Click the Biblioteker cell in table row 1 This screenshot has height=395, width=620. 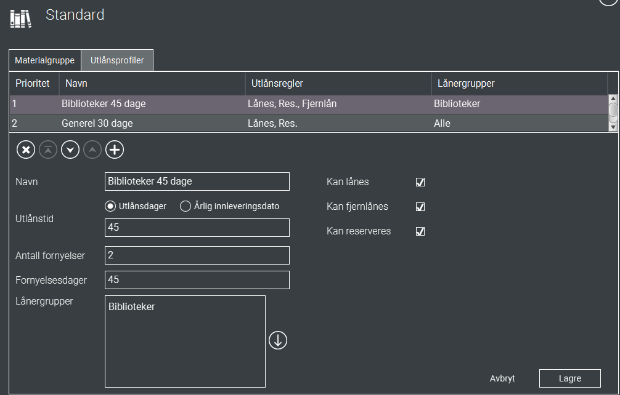[x=457, y=104]
